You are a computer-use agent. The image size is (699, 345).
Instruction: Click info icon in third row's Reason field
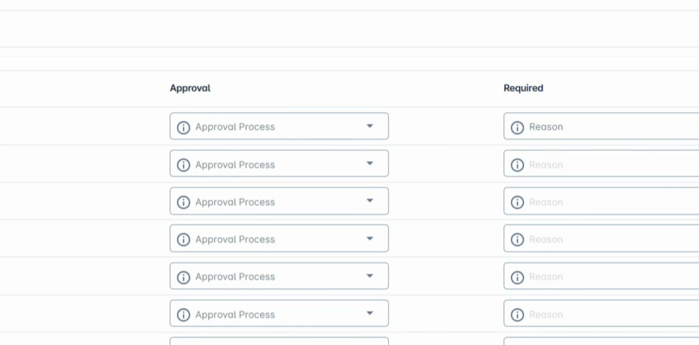point(517,202)
